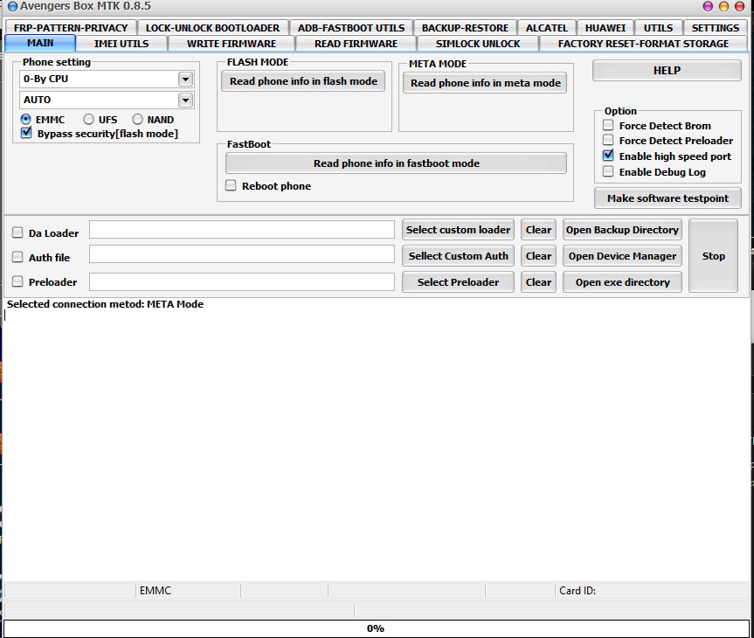Image resolution: width=754 pixels, height=638 pixels.
Task: Click the AUTO combo box field
Action: [107, 101]
